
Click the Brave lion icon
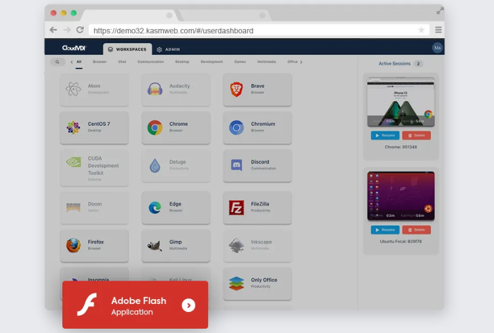click(237, 89)
